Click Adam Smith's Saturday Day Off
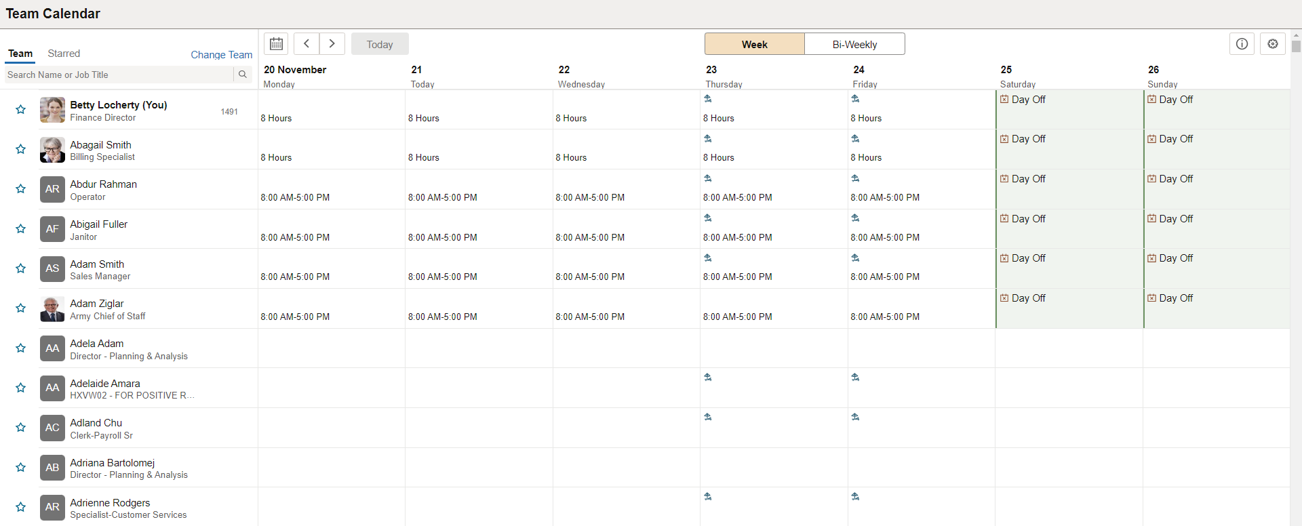Image resolution: width=1302 pixels, height=526 pixels. [x=1023, y=258]
